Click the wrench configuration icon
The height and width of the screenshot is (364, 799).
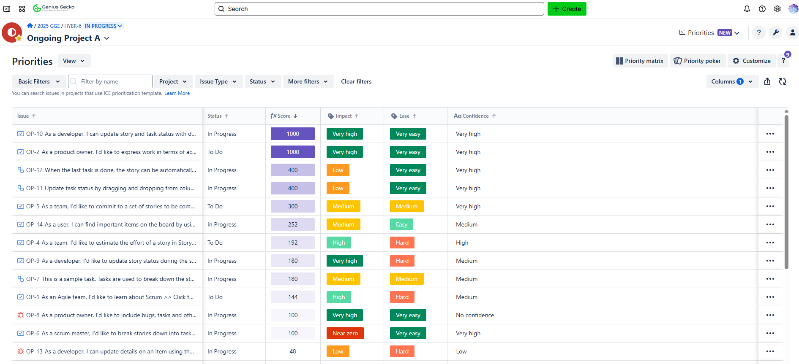(x=776, y=32)
